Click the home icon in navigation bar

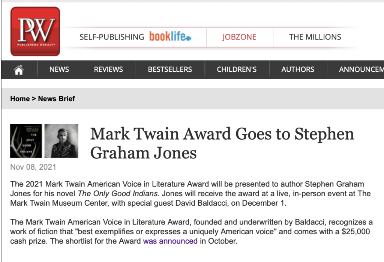[19, 69]
